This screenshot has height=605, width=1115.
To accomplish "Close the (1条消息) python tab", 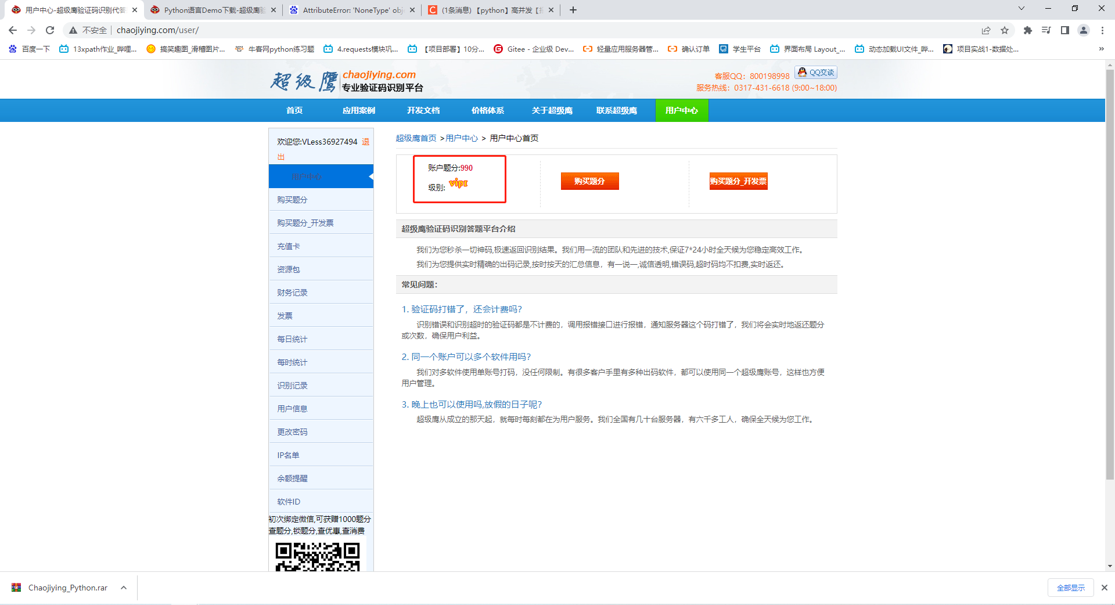I will pyautogui.click(x=551, y=10).
